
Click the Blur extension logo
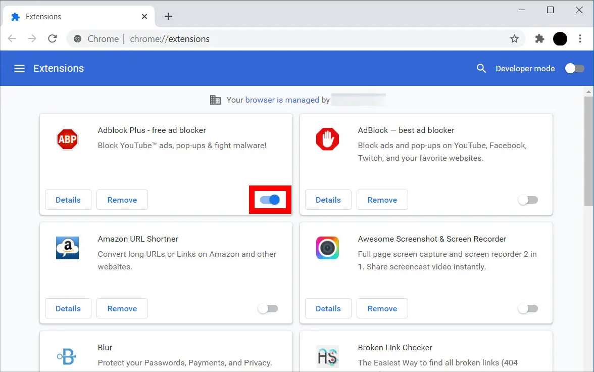point(67,356)
